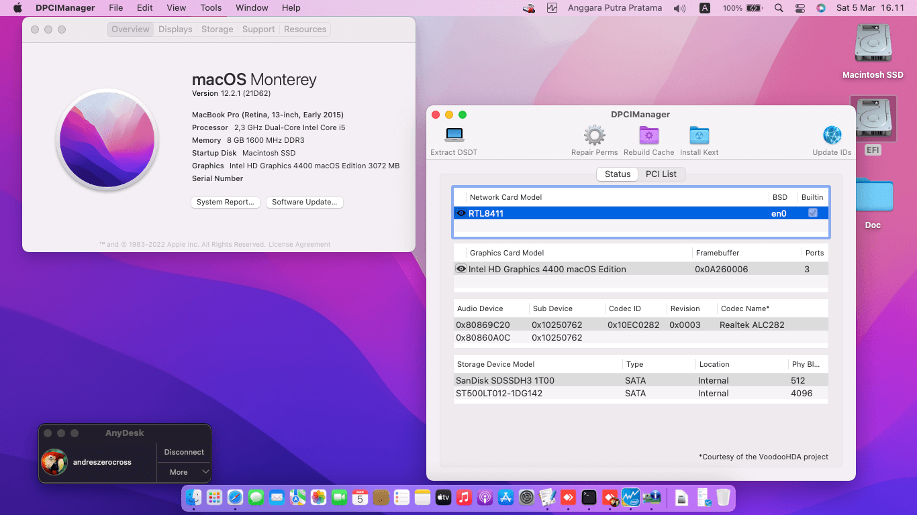This screenshot has height=515, width=917.
Task: Open the volume menu in menu bar
Action: point(680,8)
